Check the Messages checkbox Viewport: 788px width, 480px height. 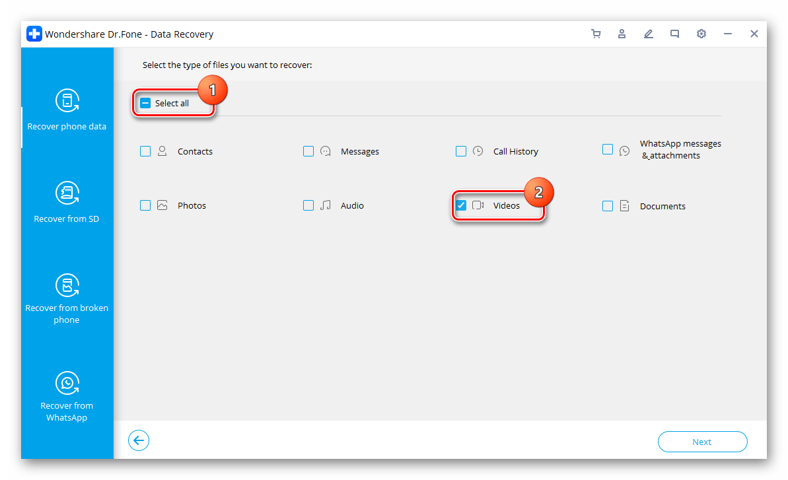click(x=308, y=151)
